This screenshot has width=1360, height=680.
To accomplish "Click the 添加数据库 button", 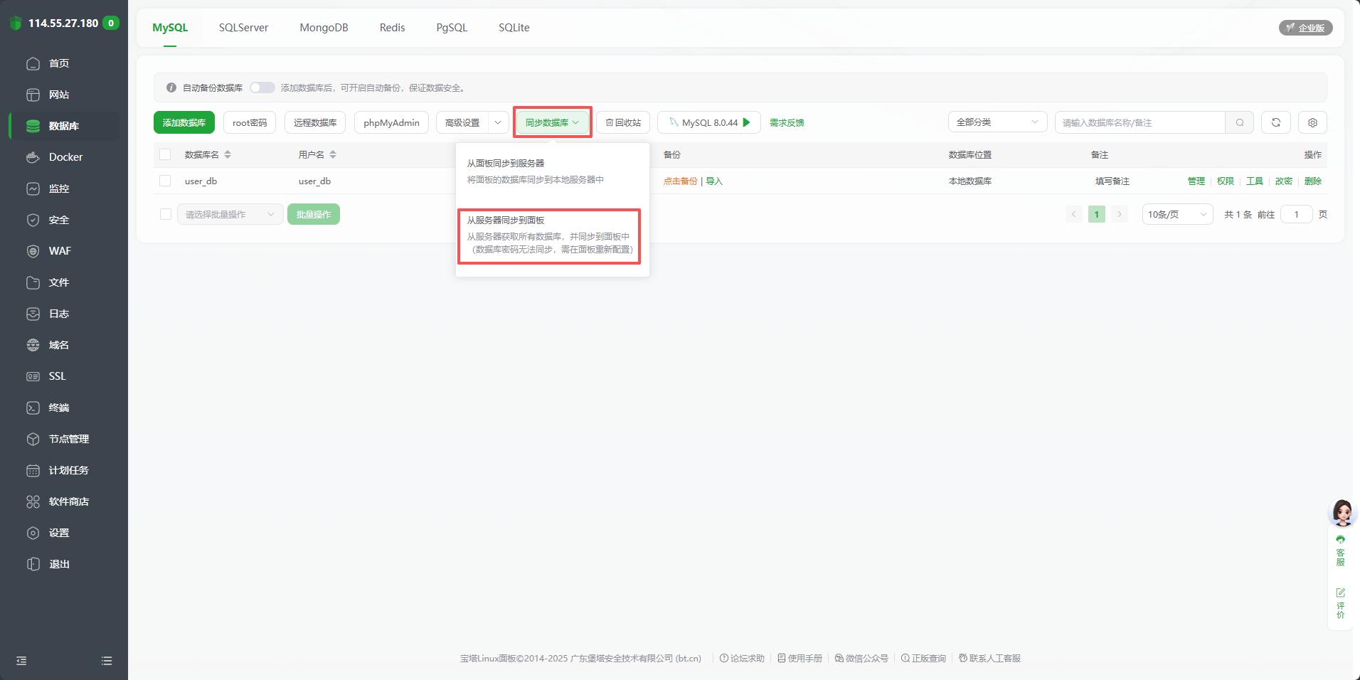I will coord(184,122).
